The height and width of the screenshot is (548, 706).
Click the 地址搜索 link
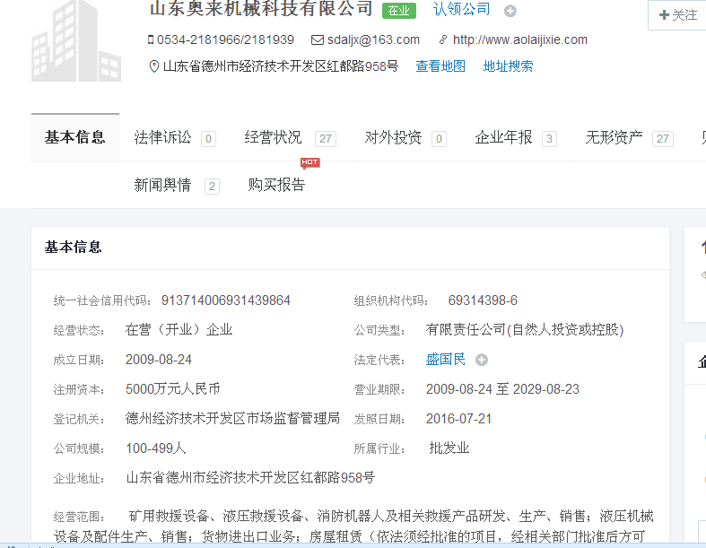pyautogui.click(x=508, y=66)
